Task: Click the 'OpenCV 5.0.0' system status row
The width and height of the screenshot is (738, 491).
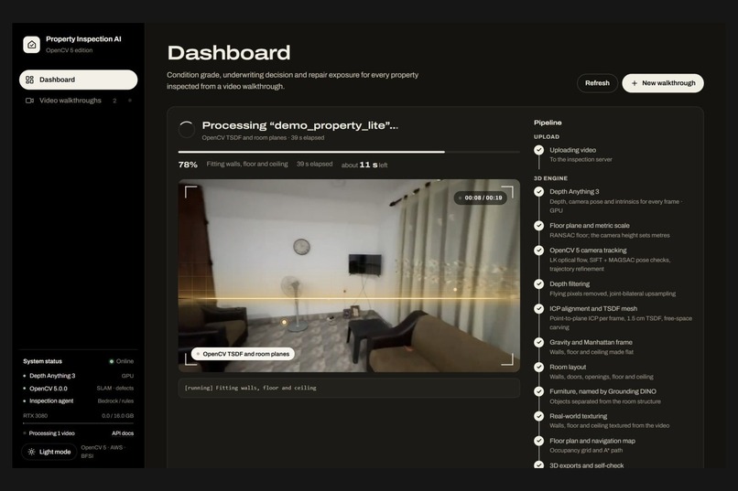Action: pos(78,389)
